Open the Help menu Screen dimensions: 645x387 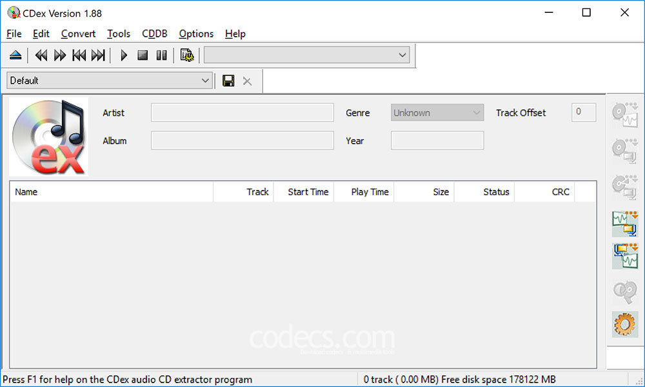coord(235,33)
